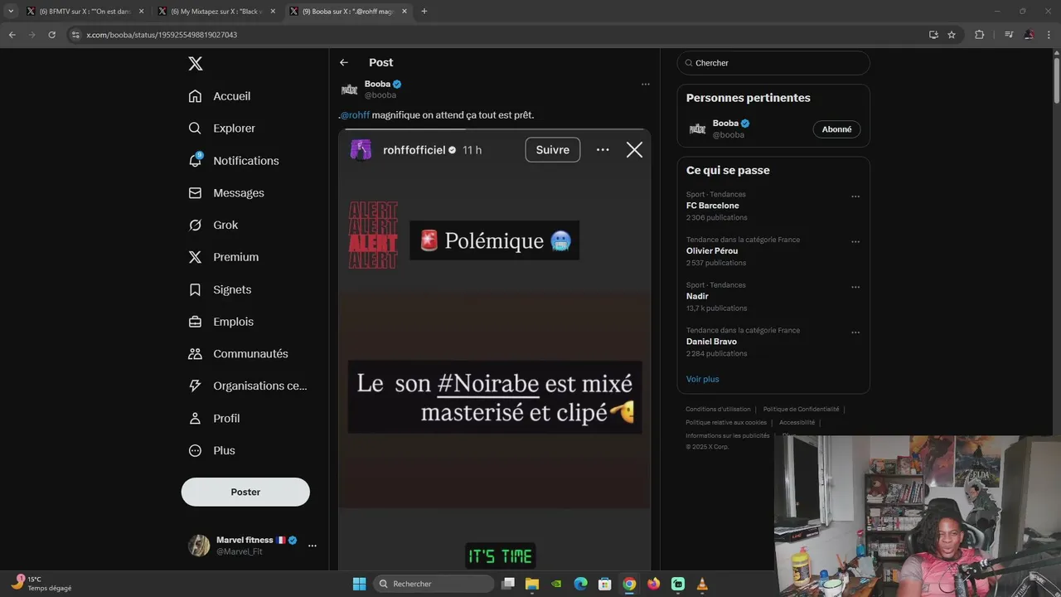This screenshot has width=1061, height=597.
Task: Click the Emplois briefcase icon
Action: (195, 322)
